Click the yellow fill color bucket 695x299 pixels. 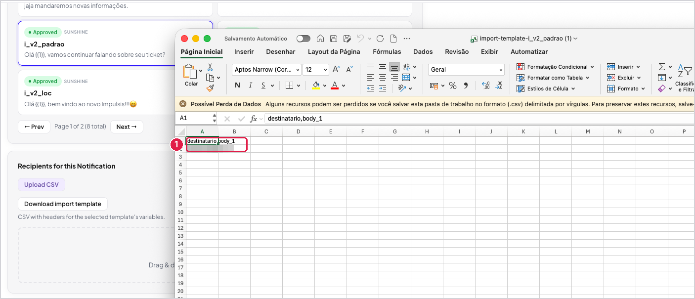(x=316, y=85)
